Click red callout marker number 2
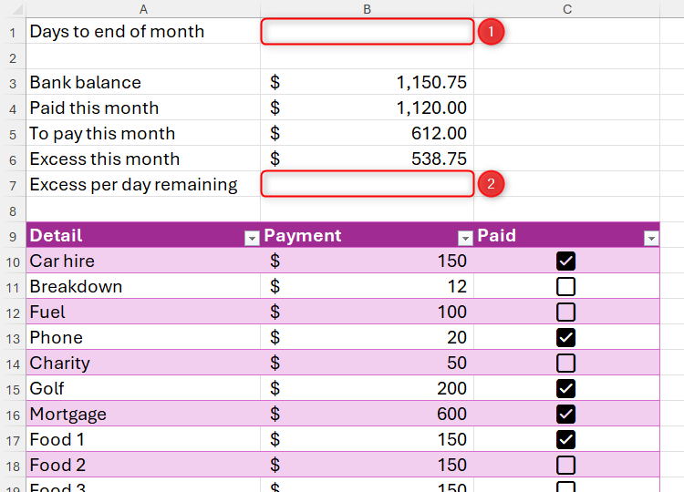Screen dimensions: 684x492 pyautogui.click(x=491, y=184)
